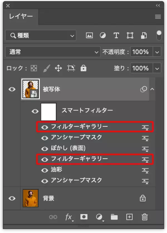Close the panel with X icon
167x233 pixels.
pos(8,6)
